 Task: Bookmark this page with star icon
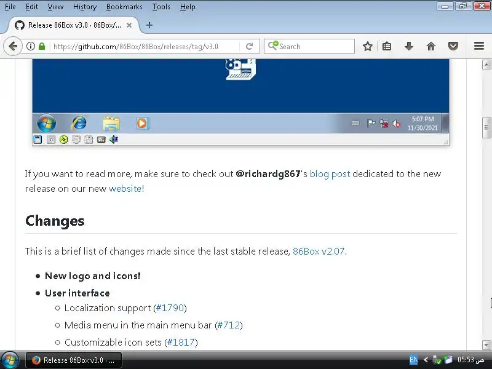tap(367, 47)
